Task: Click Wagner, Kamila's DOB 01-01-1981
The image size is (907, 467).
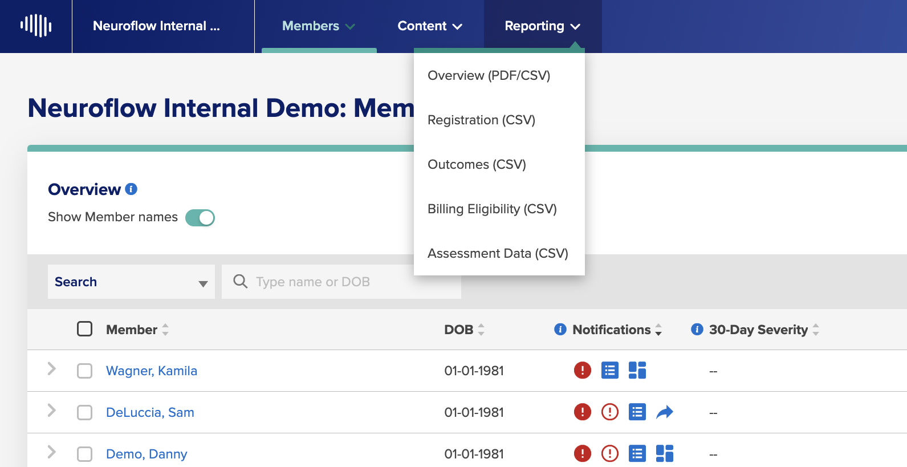Action: point(474,371)
